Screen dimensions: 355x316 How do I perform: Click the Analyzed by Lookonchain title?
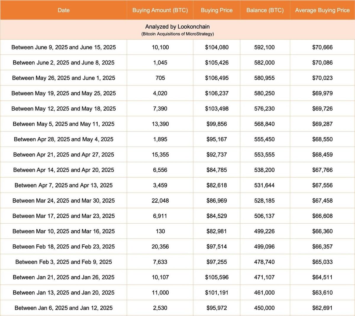point(177,27)
